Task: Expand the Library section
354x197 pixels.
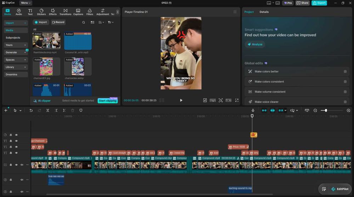Action: (x=16, y=67)
